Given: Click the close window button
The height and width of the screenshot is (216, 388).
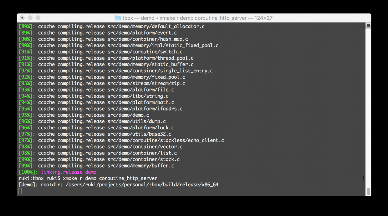Looking at the screenshot, I should (x=23, y=18).
